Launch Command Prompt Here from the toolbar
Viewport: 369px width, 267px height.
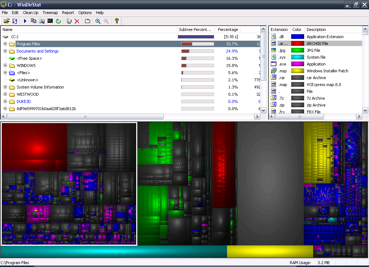(50, 21)
